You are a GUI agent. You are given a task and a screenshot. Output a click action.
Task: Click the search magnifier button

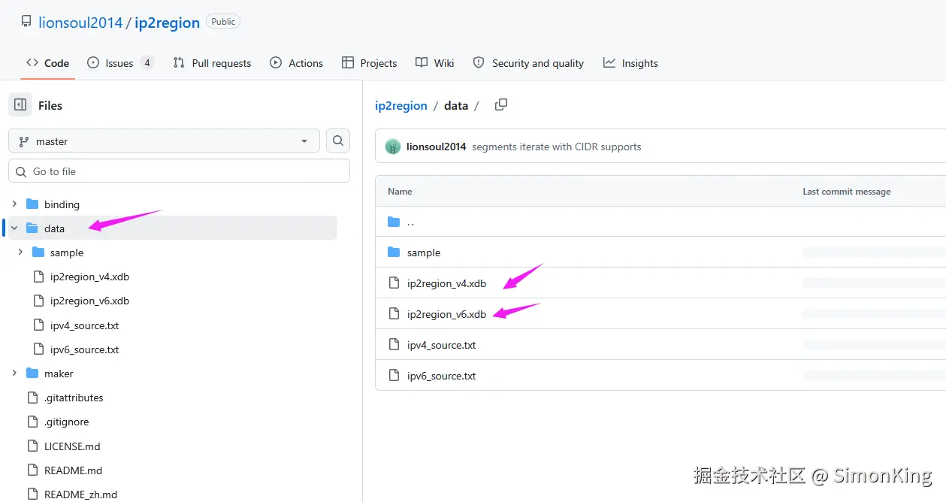coord(338,141)
